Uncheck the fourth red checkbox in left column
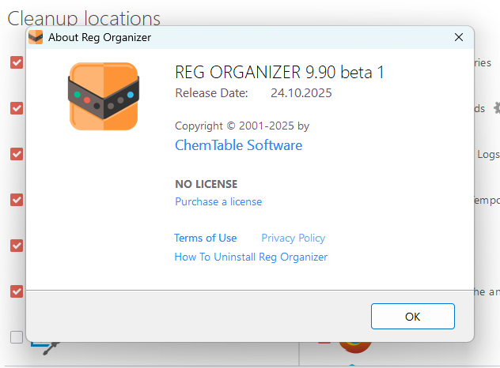This screenshot has width=500, height=368. coord(17,200)
